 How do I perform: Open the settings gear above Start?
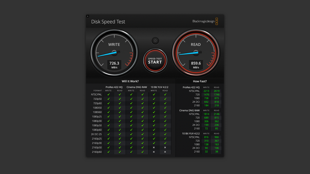click(155, 41)
